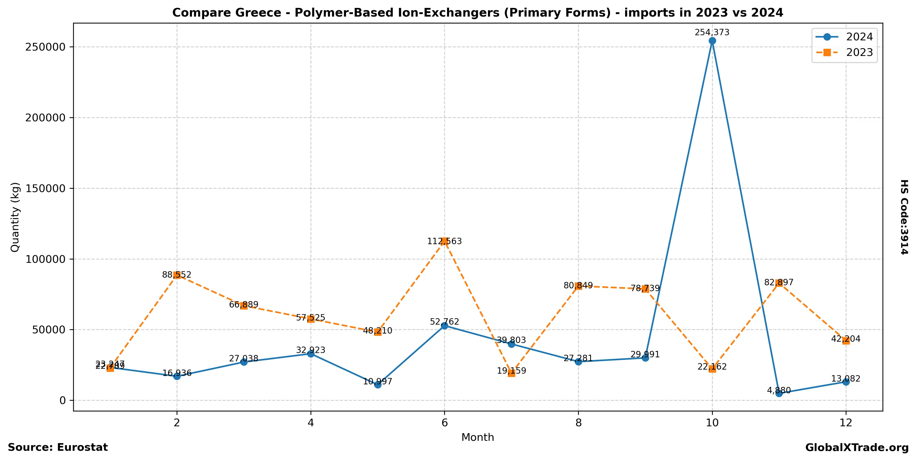The width and height of the screenshot is (917, 461).
Task: Click the Quantity (kg) axis label
Action: click(15, 217)
